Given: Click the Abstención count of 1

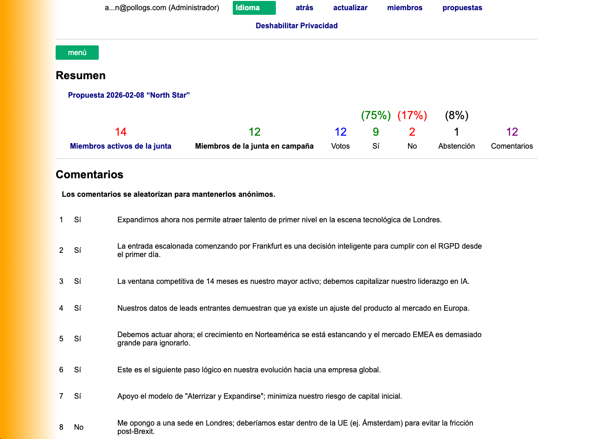Looking at the screenshot, I should 456,132.
